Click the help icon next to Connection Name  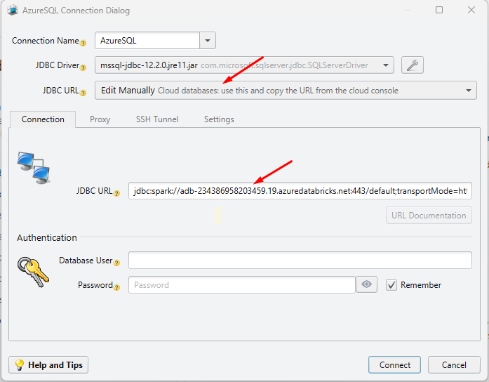pos(83,43)
